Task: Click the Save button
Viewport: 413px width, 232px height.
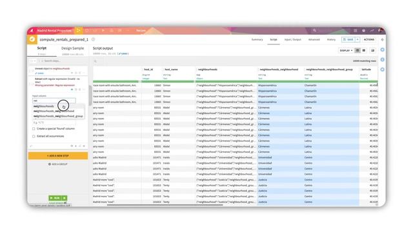Action: tap(348, 39)
